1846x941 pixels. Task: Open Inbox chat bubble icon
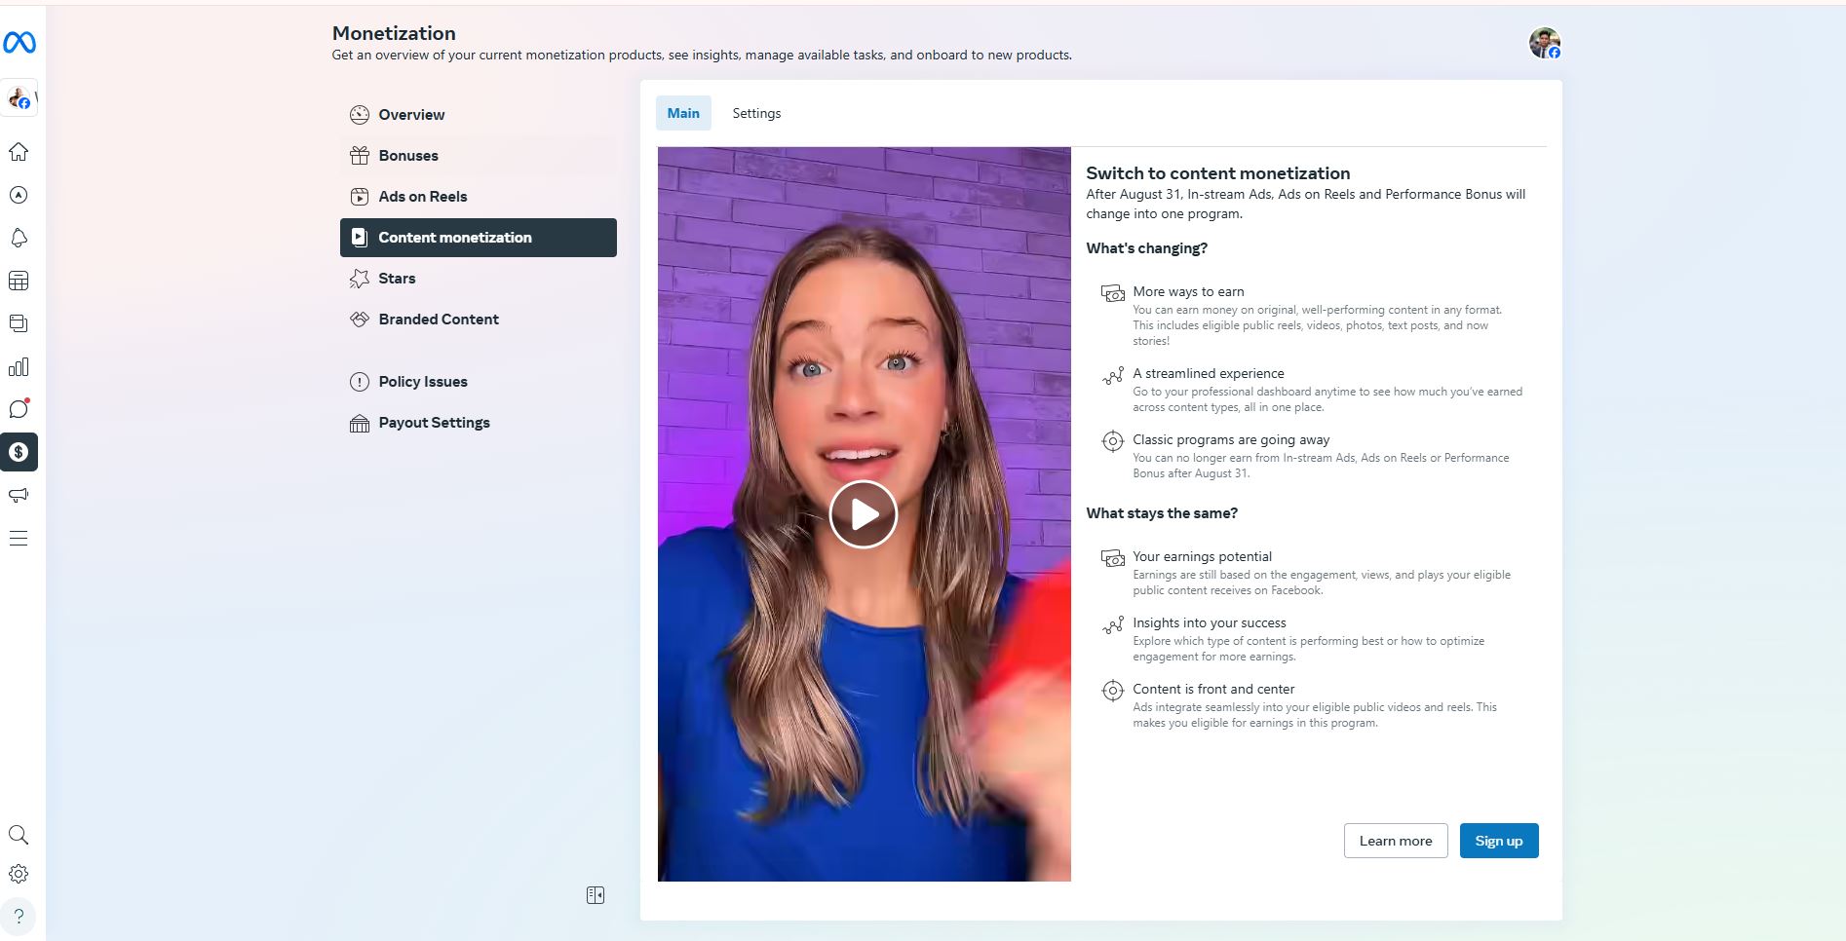click(19, 409)
